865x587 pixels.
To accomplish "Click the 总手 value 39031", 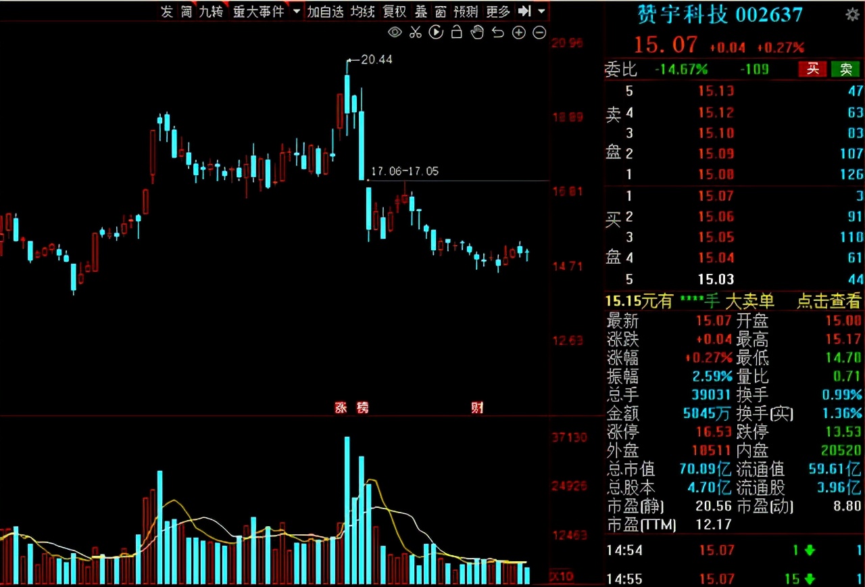I will [x=712, y=395].
